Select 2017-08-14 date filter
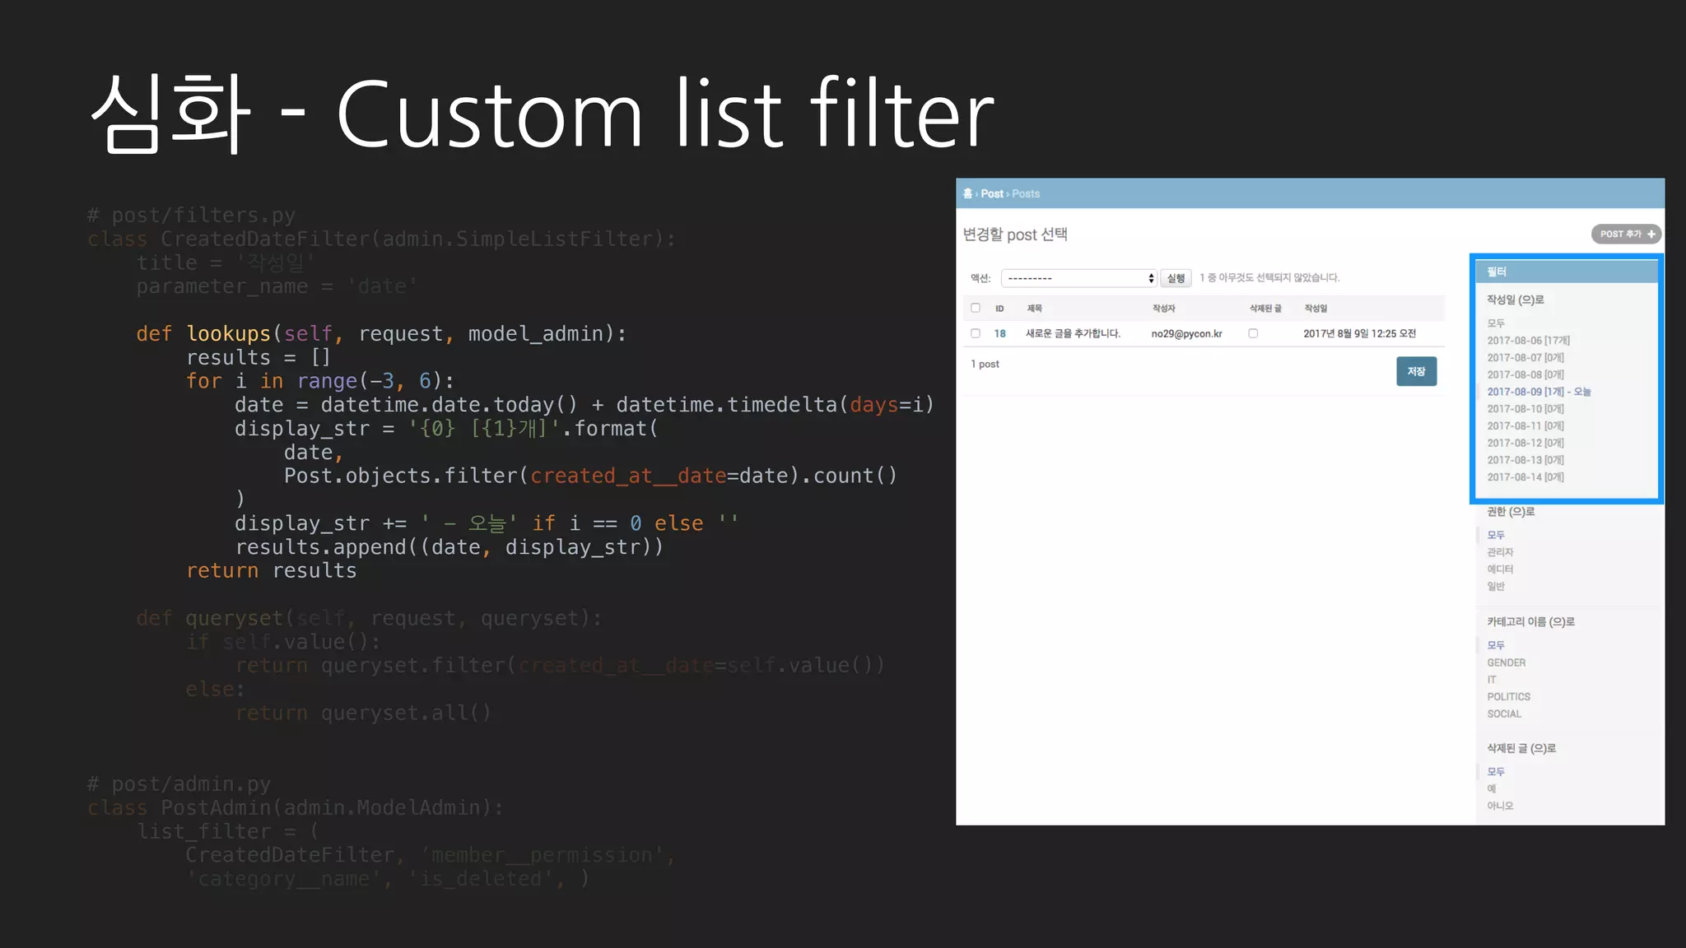Viewport: 1686px width, 948px height. coord(1525,477)
